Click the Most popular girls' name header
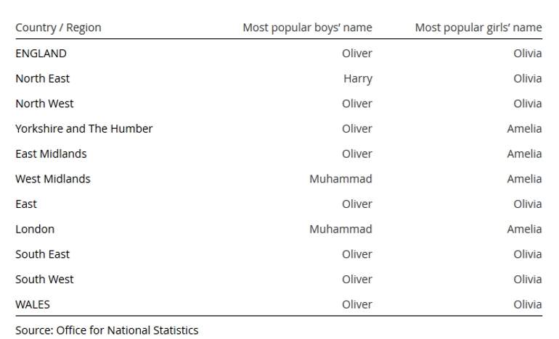 [x=478, y=28]
